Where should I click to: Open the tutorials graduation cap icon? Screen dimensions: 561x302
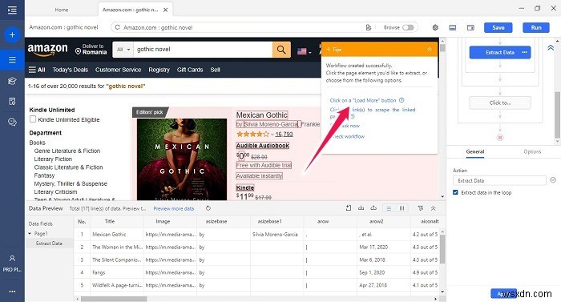coord(12,81)
